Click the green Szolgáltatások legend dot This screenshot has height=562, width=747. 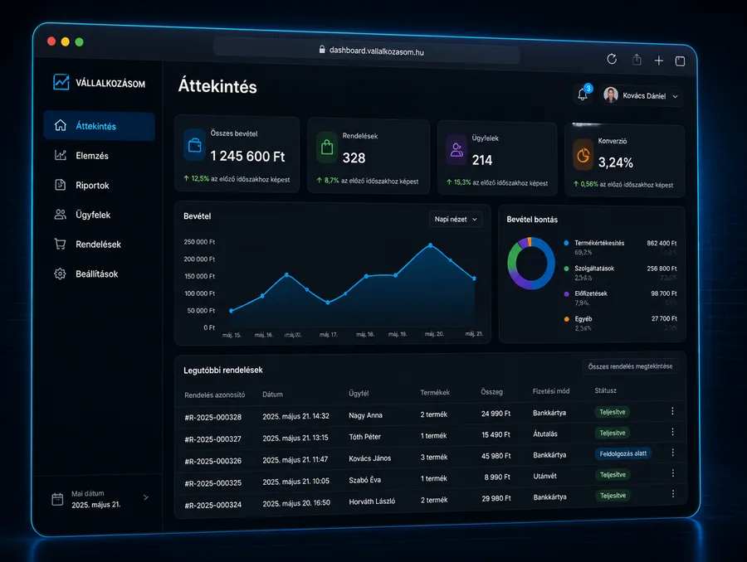[x=566, y=269]
